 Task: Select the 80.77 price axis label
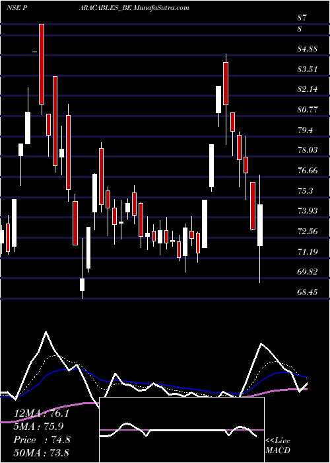pos(308,110)
